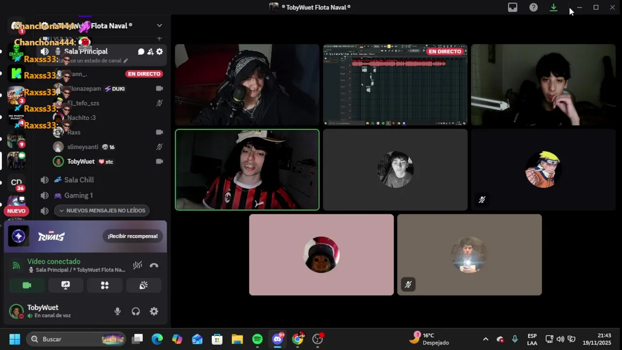Open the server icon with 9 badge
Viewport: 622px width, 350px height.
click(16, 140)
